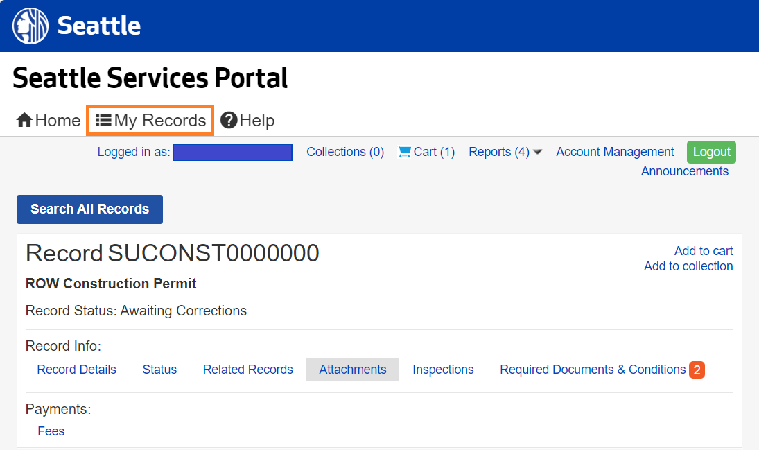
Task: Read the Announcements page
Action: (684, 171)
